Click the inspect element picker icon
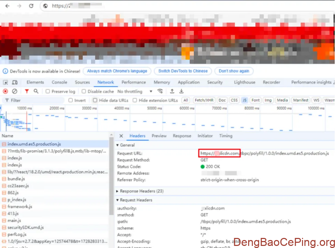The image size is (335, 248). click(6, 82)
